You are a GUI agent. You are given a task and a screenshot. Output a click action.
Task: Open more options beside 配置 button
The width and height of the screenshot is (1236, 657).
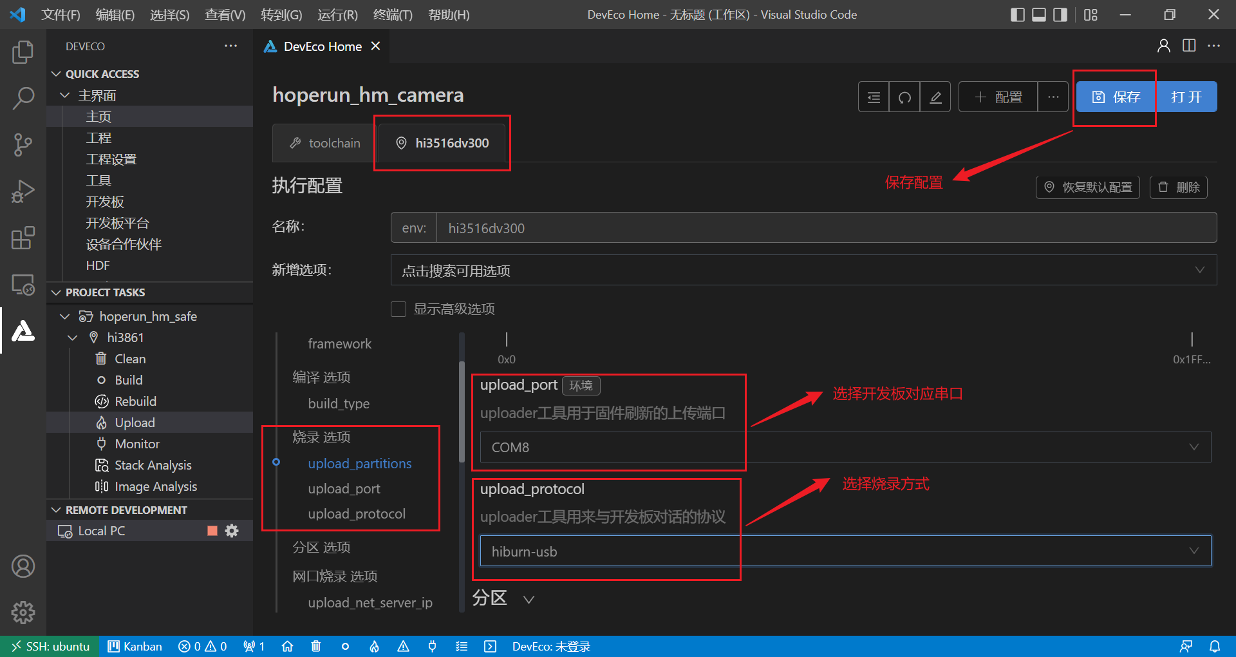[1053, 97]
